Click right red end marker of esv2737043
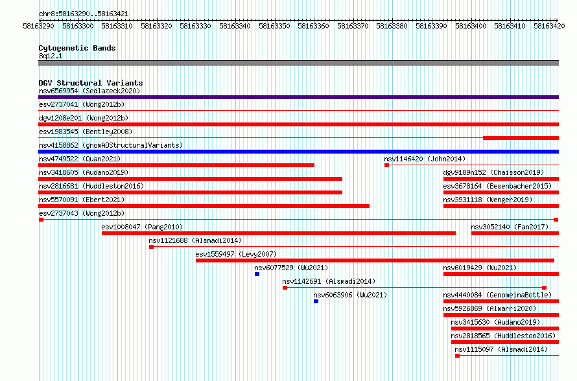Screen dimensions: 577x381 coord(556,220)
